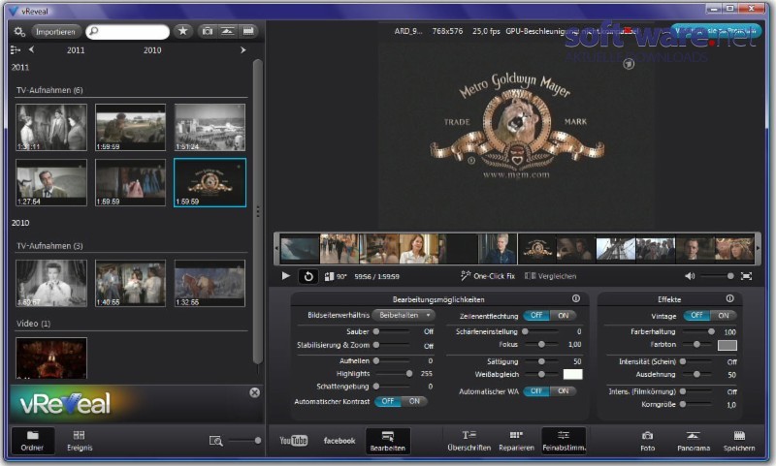Click the thumbnail zoom magnifier icon
Image resolution: width=776 pixels, height=466 pixels.
[x=215, y=440]
